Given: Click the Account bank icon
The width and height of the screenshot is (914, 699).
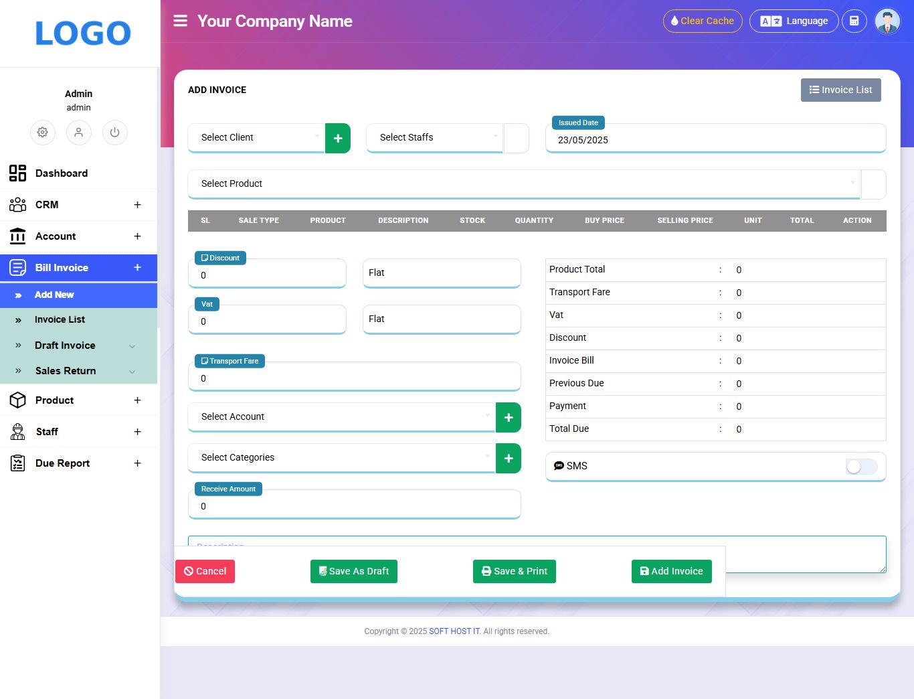Looking at the screenshot, I should [x=17, y=236].
